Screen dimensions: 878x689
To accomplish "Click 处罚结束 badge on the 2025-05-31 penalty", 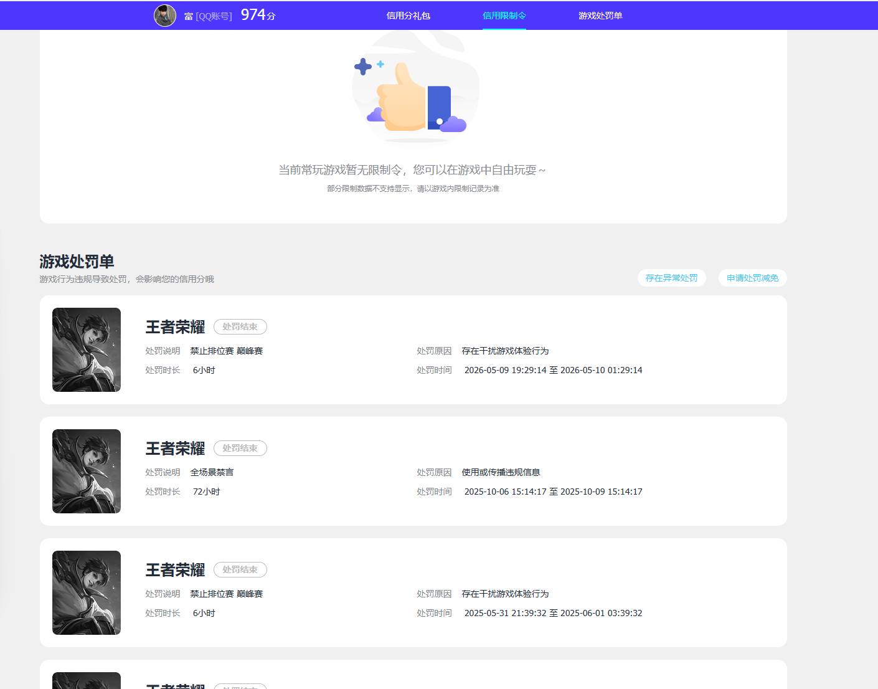I will (240, 569).
